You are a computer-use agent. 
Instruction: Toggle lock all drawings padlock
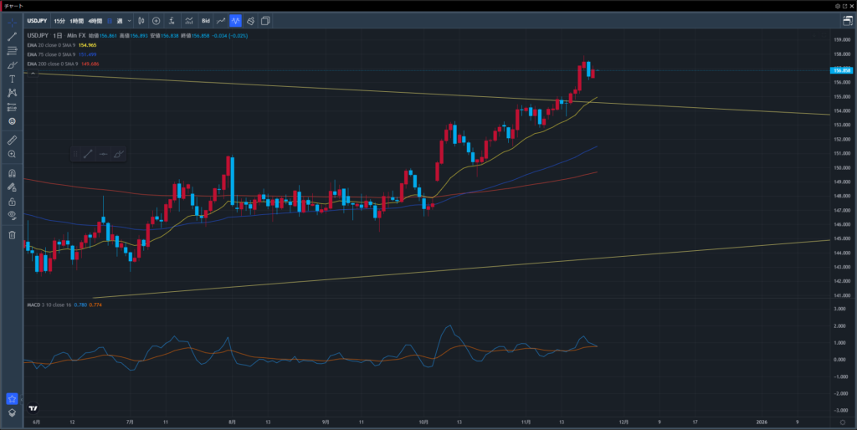click(x=12, y=202)
